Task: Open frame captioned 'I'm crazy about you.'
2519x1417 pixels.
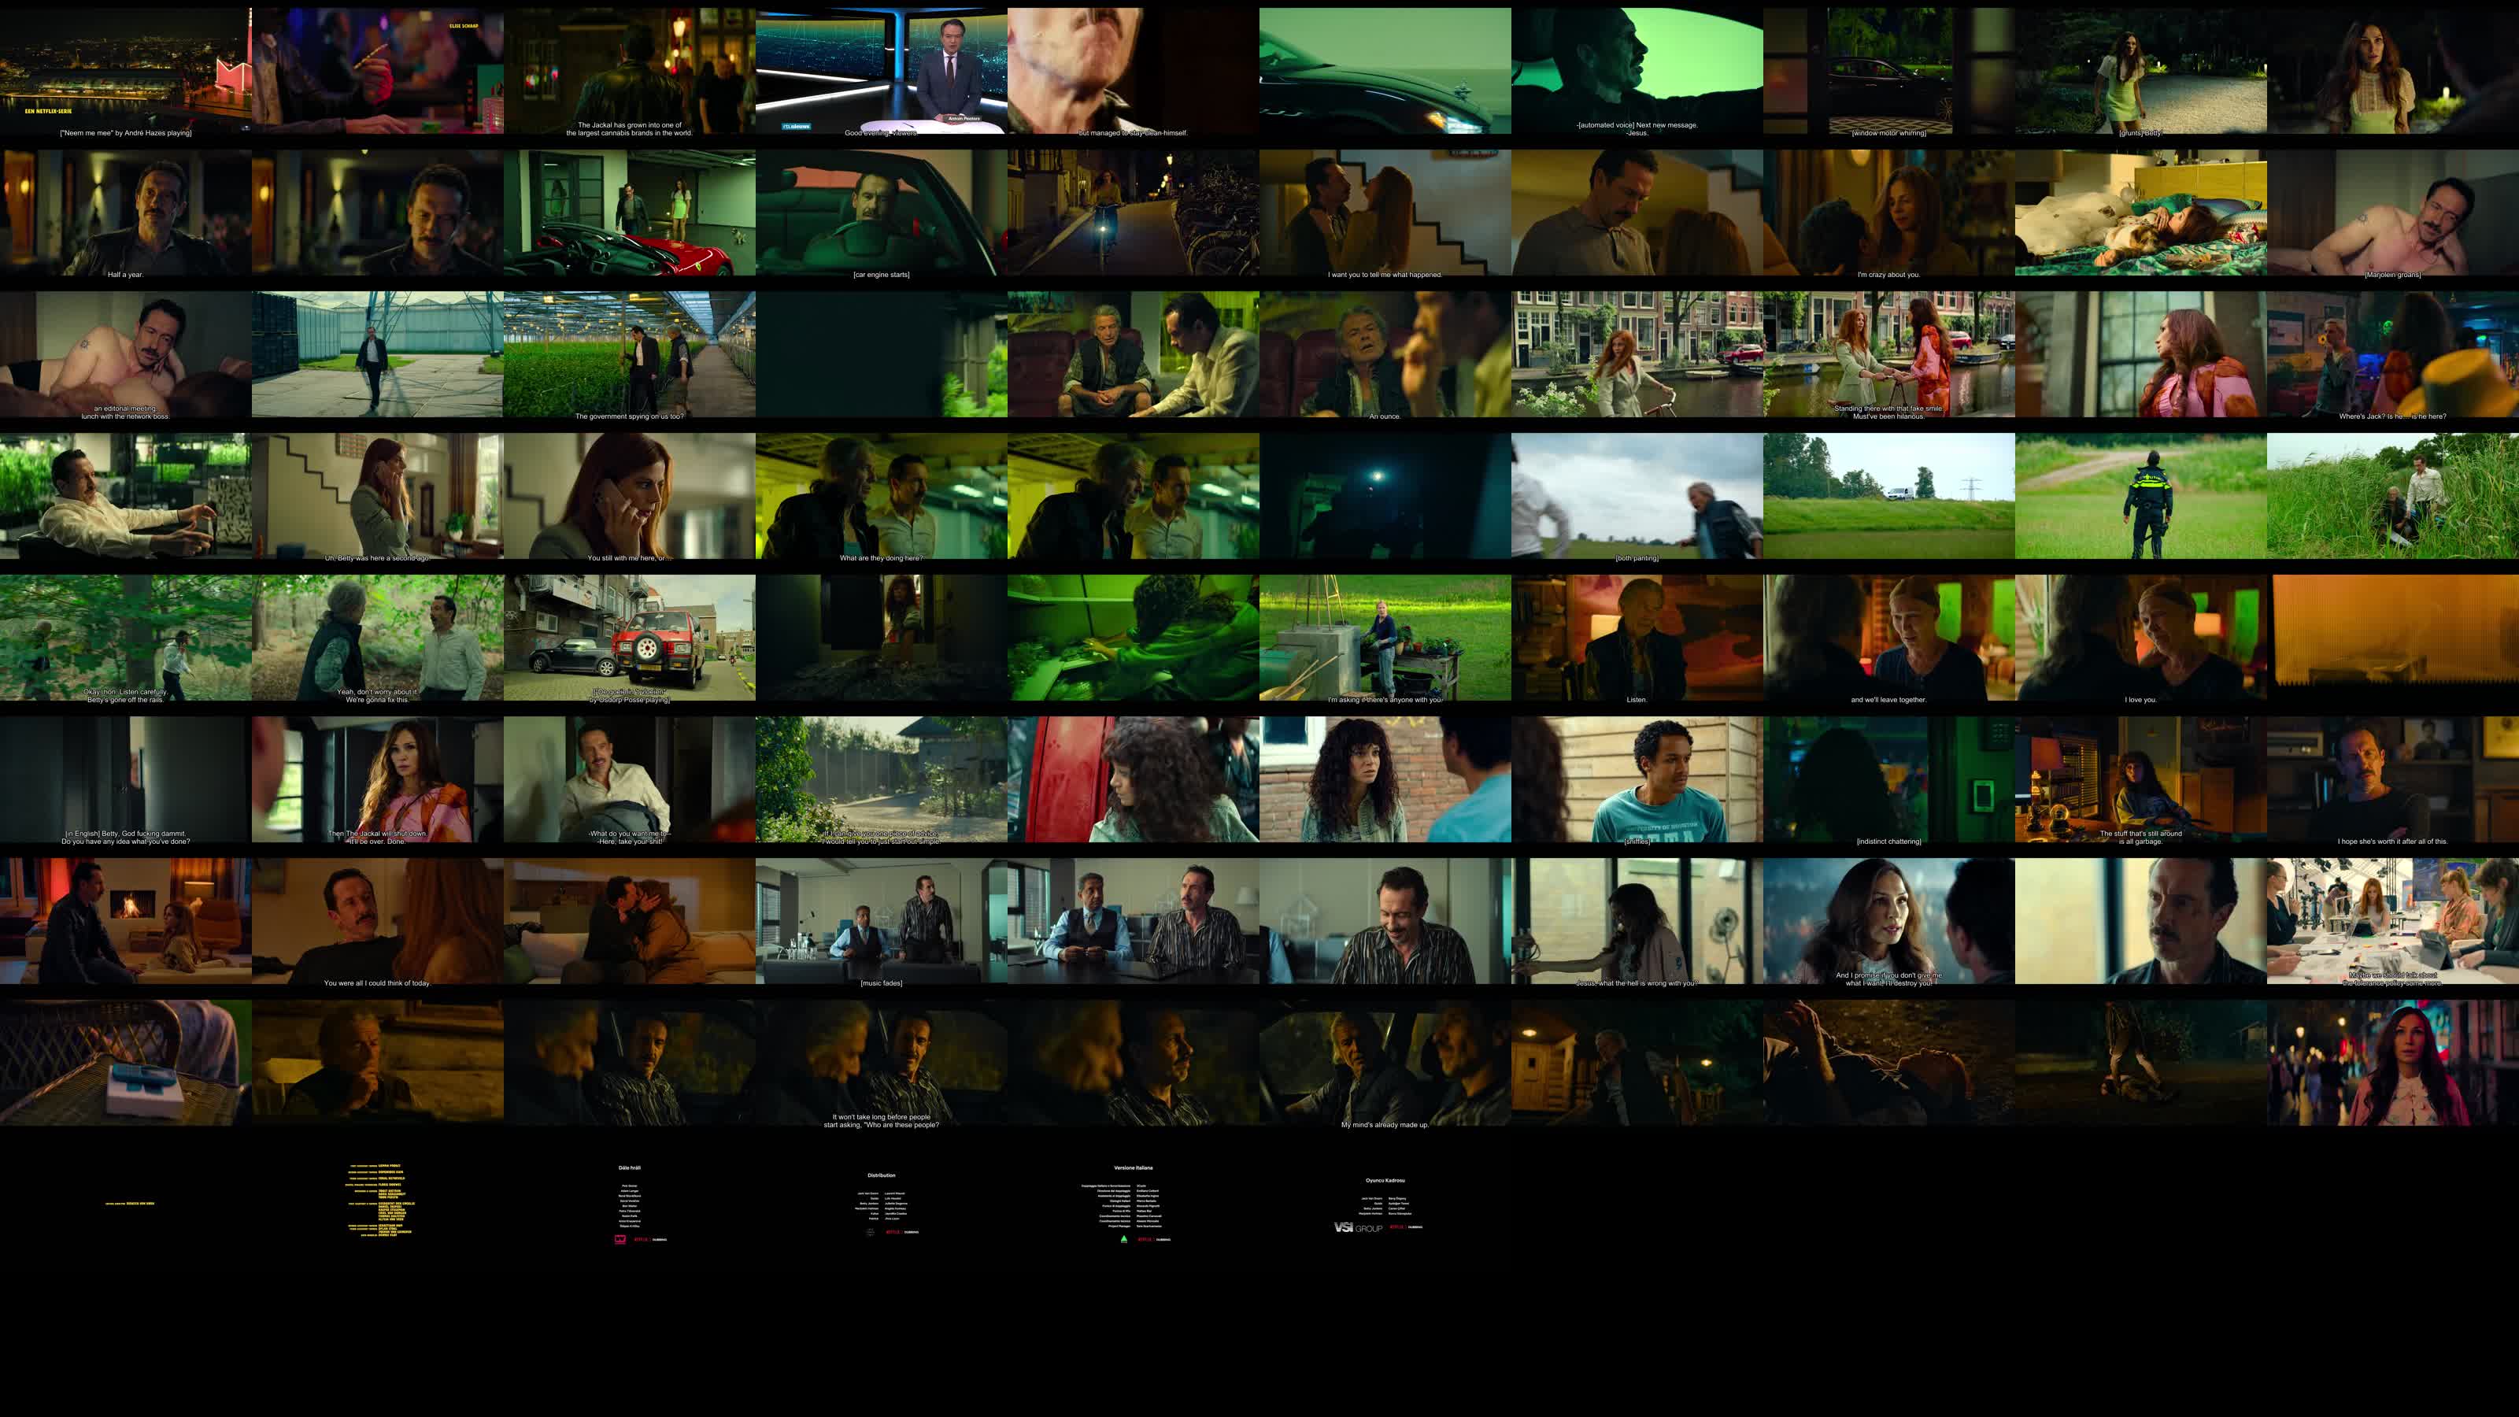Action: 1888,213
